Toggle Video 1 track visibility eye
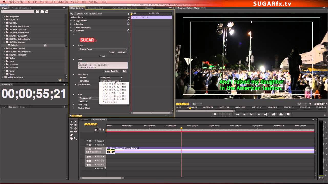Viewport: 328px width, 184px height. [87, 149]
